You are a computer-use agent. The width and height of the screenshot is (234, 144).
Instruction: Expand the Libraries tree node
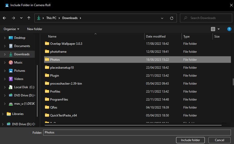point(3,114)
